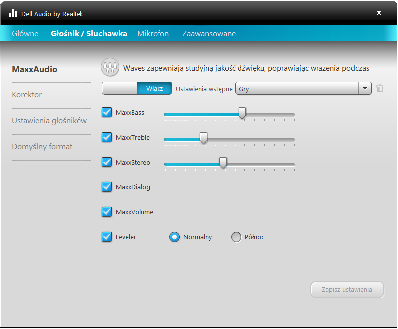
Task: Click the MaxxBass slider handle
Action: (242, 113)
